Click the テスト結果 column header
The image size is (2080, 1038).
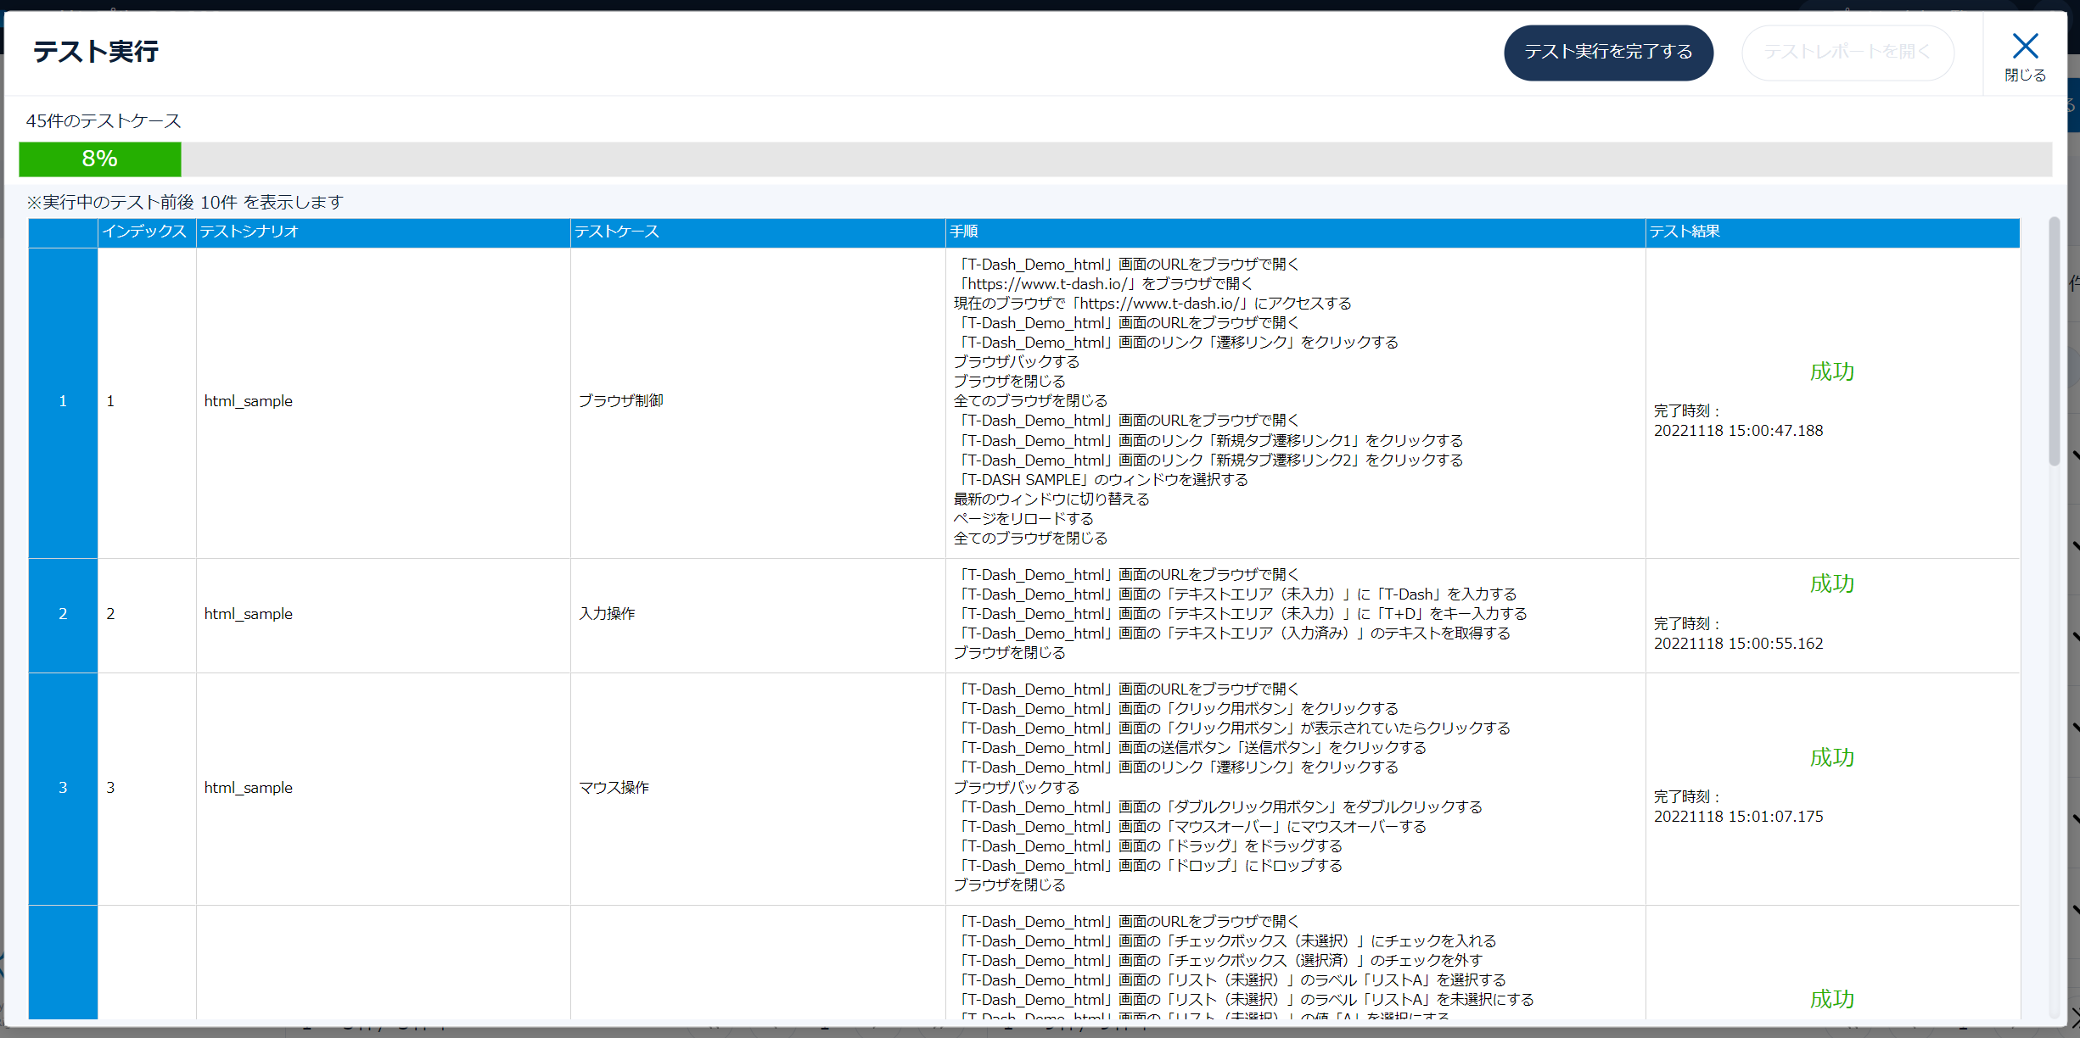click(1685, 232)
